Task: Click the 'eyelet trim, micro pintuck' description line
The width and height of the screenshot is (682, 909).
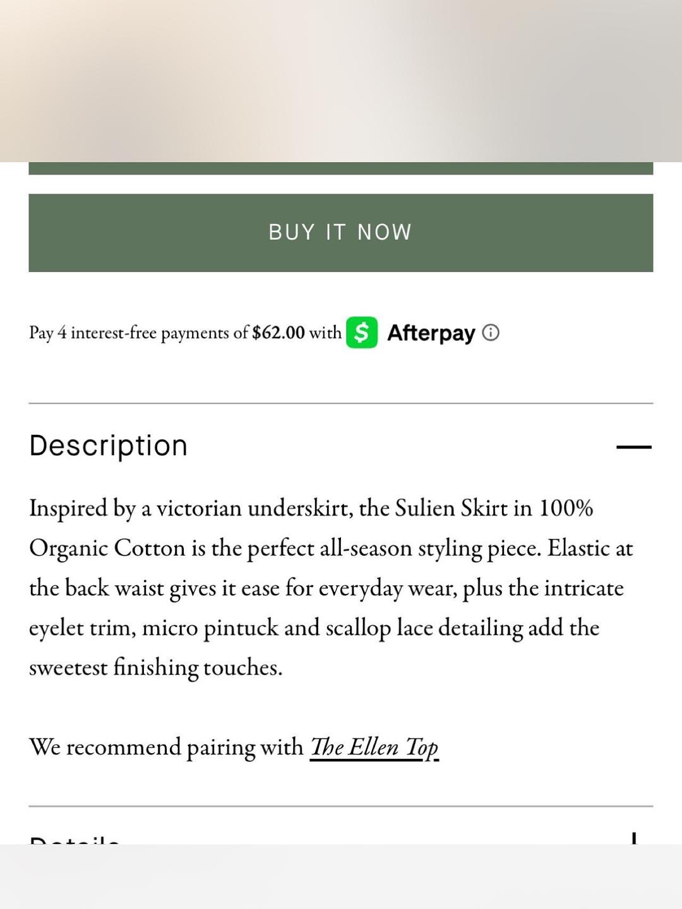Action: pyautogui.click(x=314, y=628)
